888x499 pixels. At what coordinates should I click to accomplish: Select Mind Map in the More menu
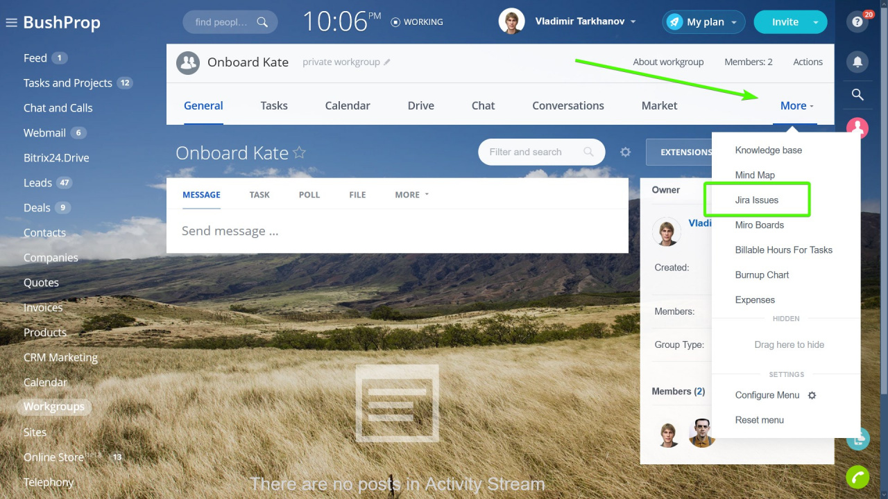click(755, 175)
